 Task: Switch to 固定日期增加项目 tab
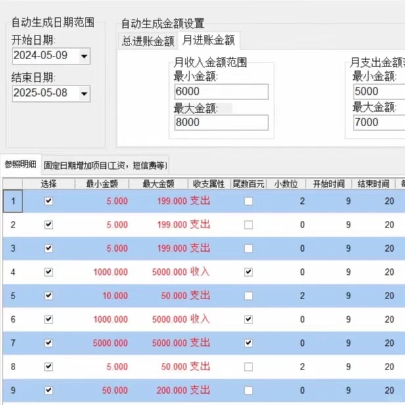(x=105, y=165)
